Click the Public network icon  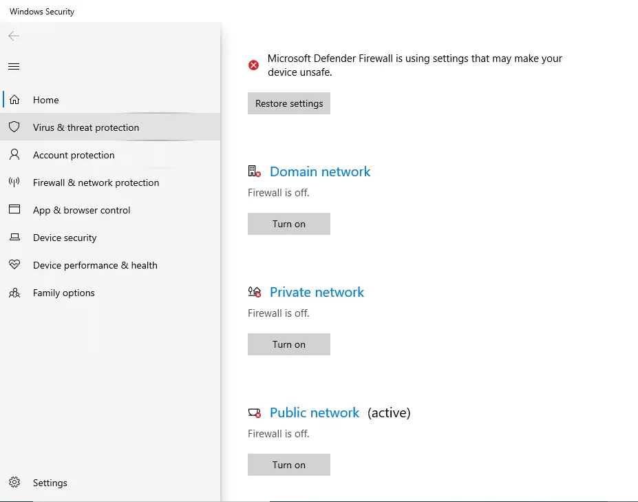tap(254, 413)
